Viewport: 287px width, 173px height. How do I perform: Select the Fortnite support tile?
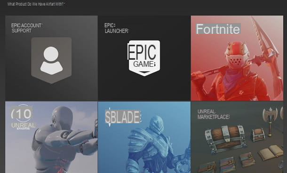[237, 58]
